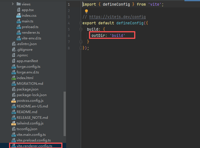Click the forge.config.ts file icon
Image resolution: width=200 pixels, height=148 pixels.
click(14, 67)
